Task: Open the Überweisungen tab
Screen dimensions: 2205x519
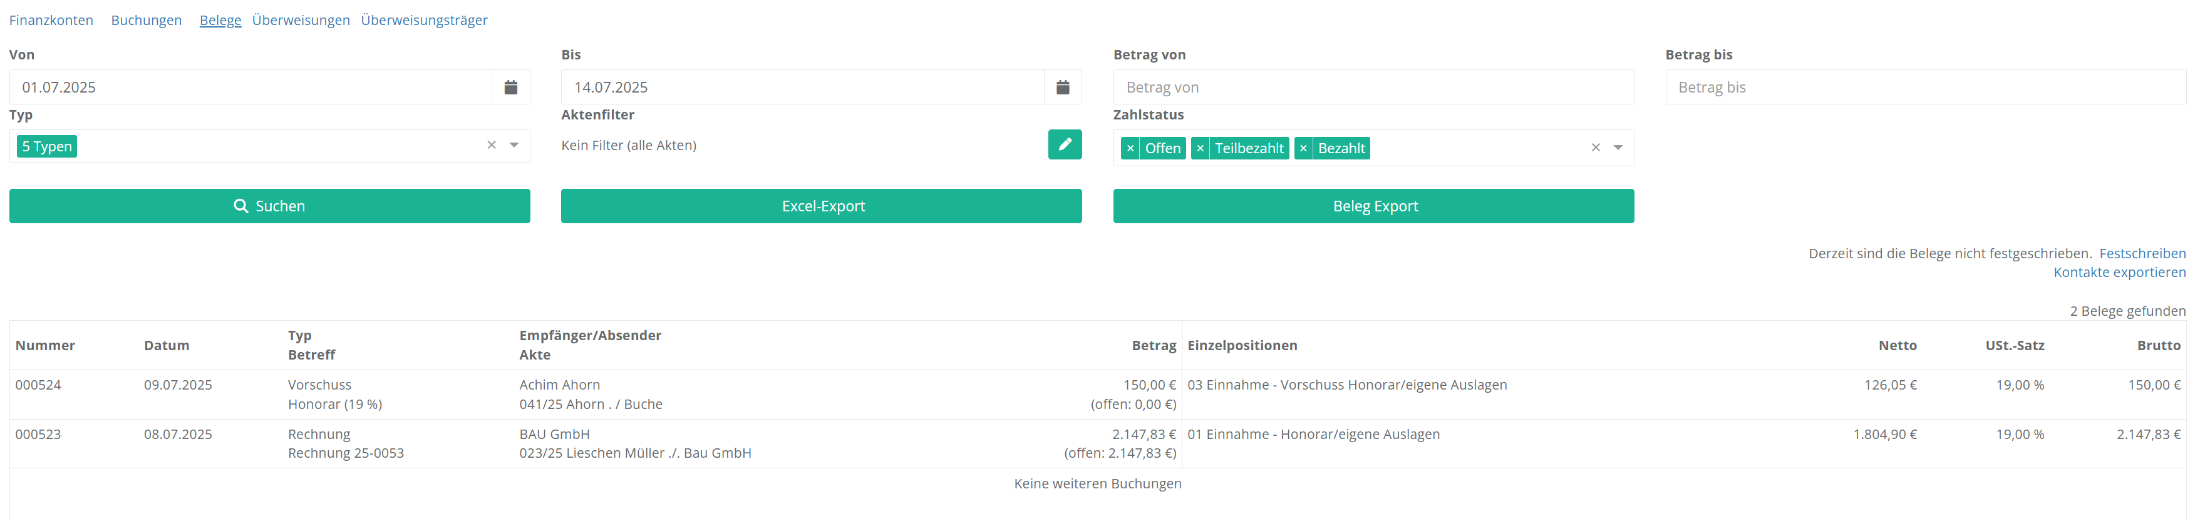Action: (x=301, y=19)
